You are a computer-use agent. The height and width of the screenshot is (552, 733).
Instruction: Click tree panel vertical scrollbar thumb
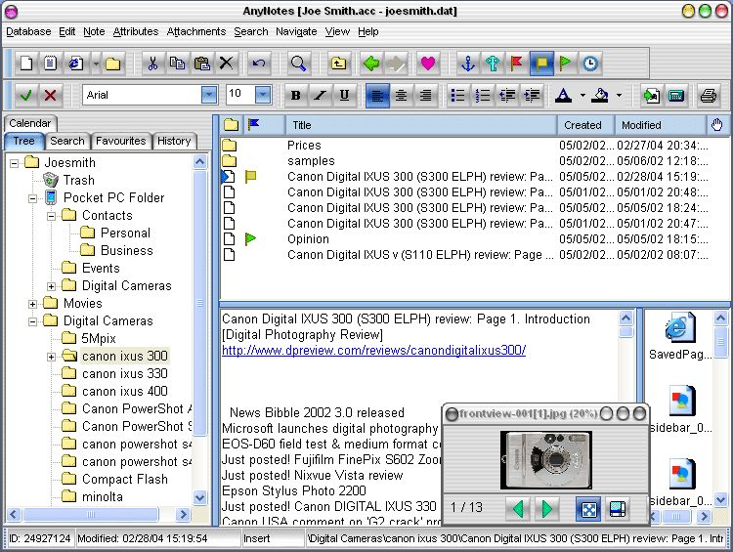(199, 303)
